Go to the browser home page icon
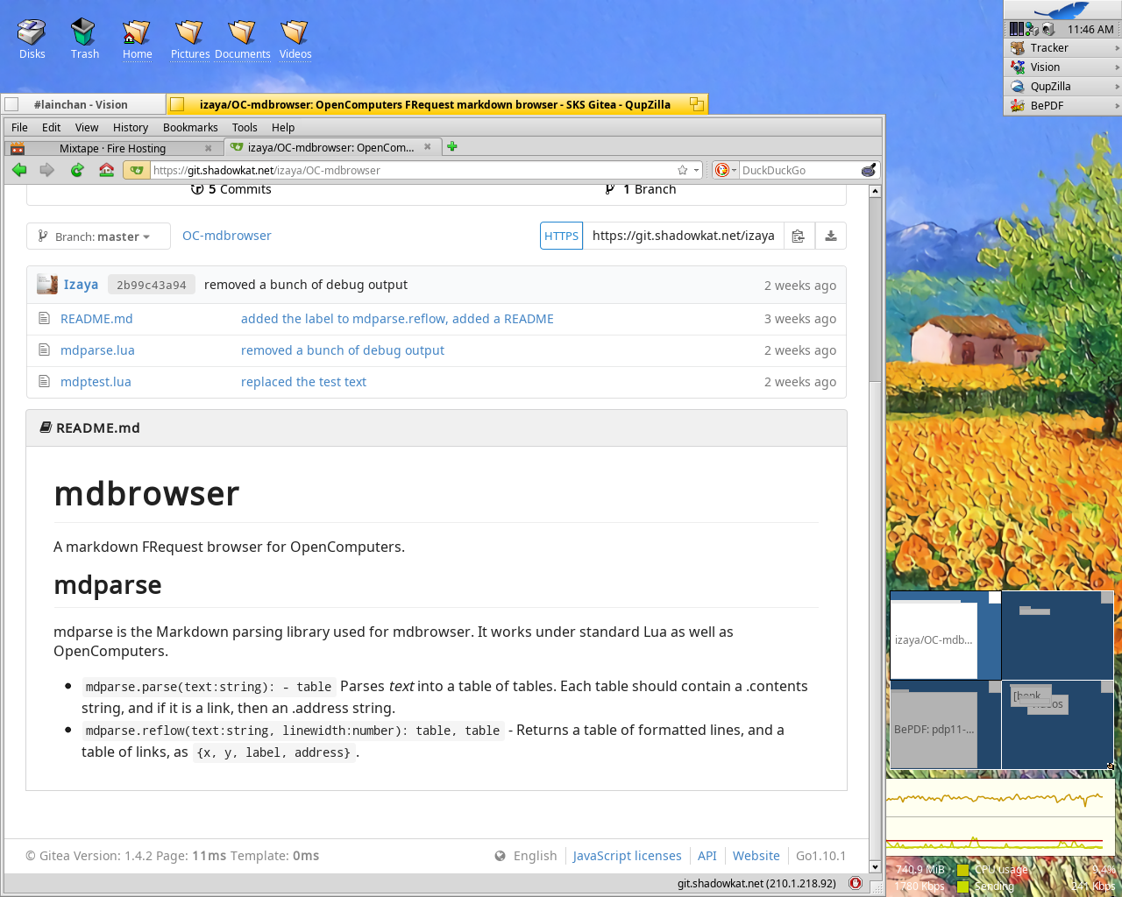 [x=106, y=170]
